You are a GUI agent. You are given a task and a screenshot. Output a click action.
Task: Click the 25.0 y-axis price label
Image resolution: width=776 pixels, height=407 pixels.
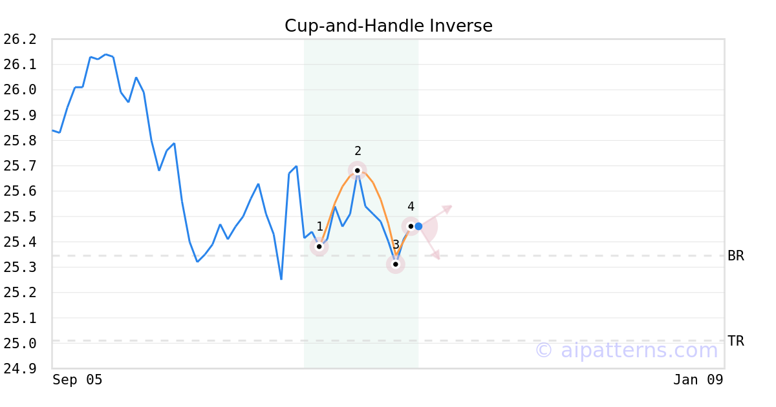point(20,343)
